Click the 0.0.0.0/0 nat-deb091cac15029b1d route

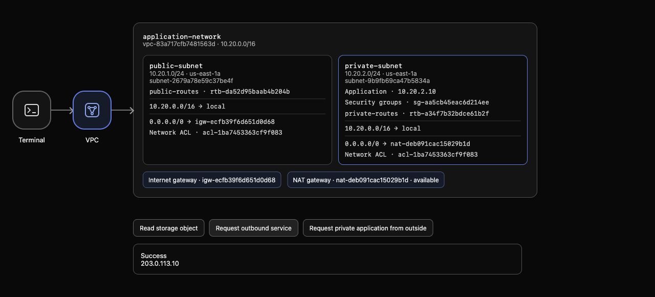(x=407, y=144)
